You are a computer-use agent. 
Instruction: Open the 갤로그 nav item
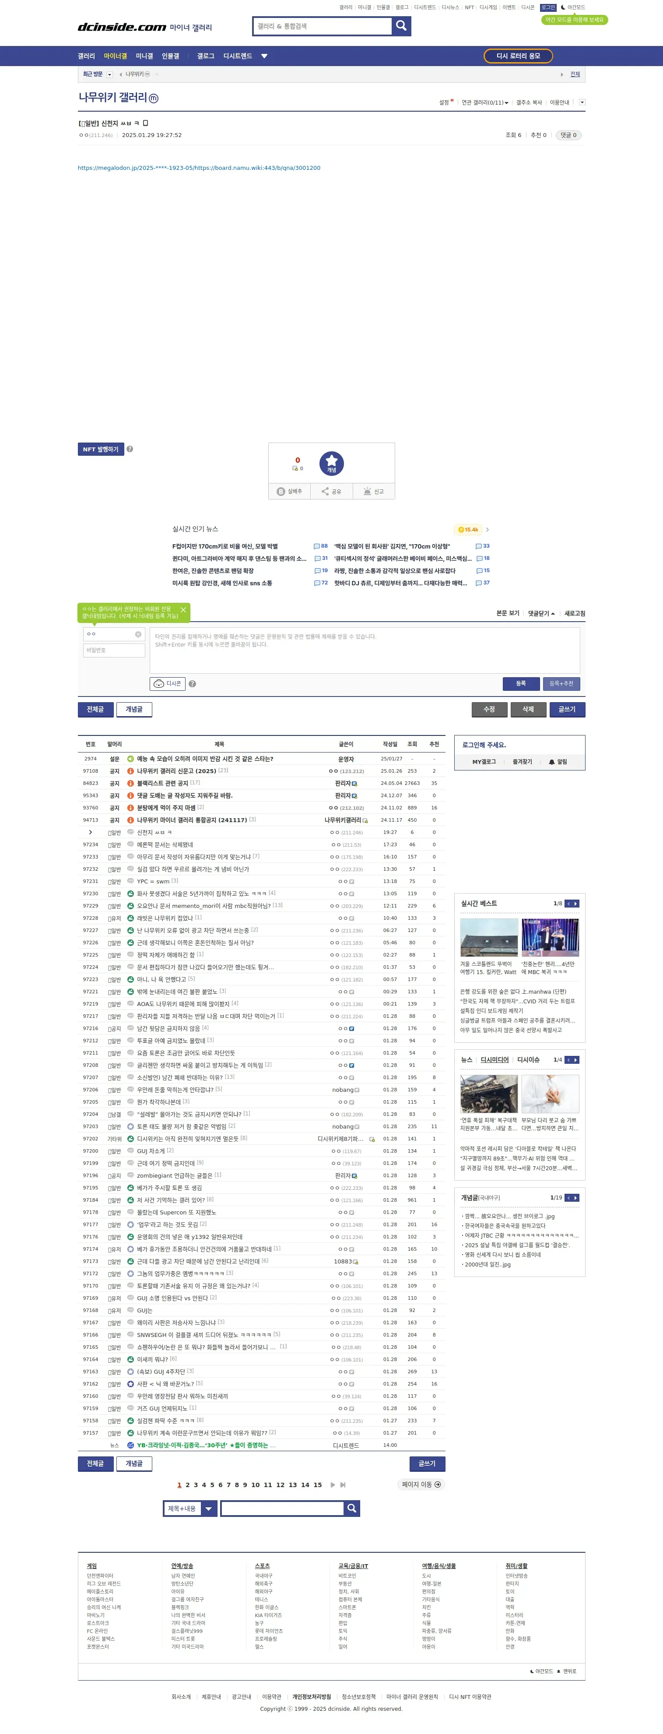[205, 56]
